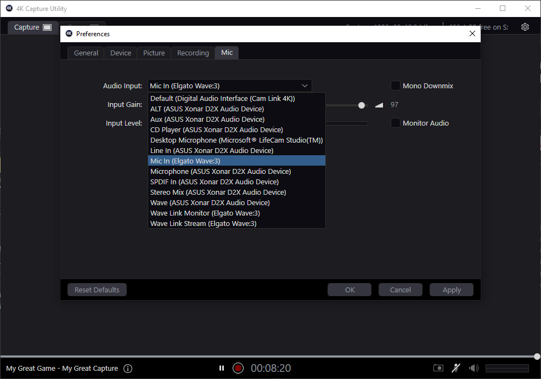Confirm preferences with OK

click(x=350, y=290)
